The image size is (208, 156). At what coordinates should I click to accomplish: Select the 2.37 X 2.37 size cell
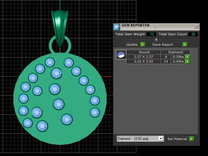click(x=143, y=57)
